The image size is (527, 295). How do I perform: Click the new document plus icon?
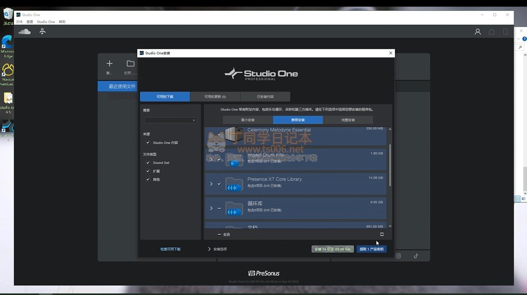(x=109, y=64)
